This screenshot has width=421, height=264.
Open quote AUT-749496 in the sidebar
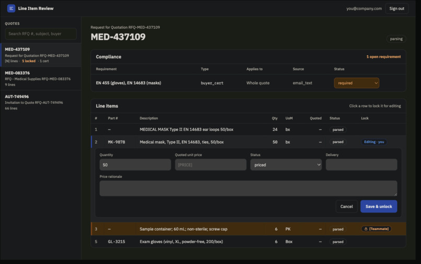[x=41, y=102]
